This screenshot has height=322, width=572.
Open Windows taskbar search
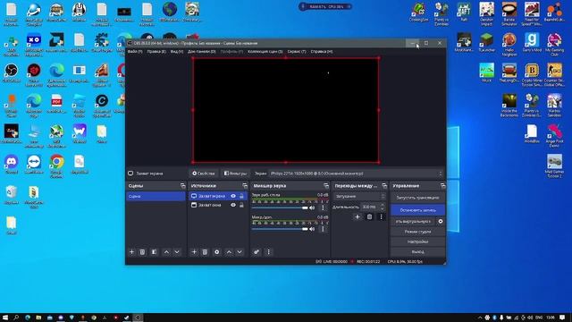16,318
